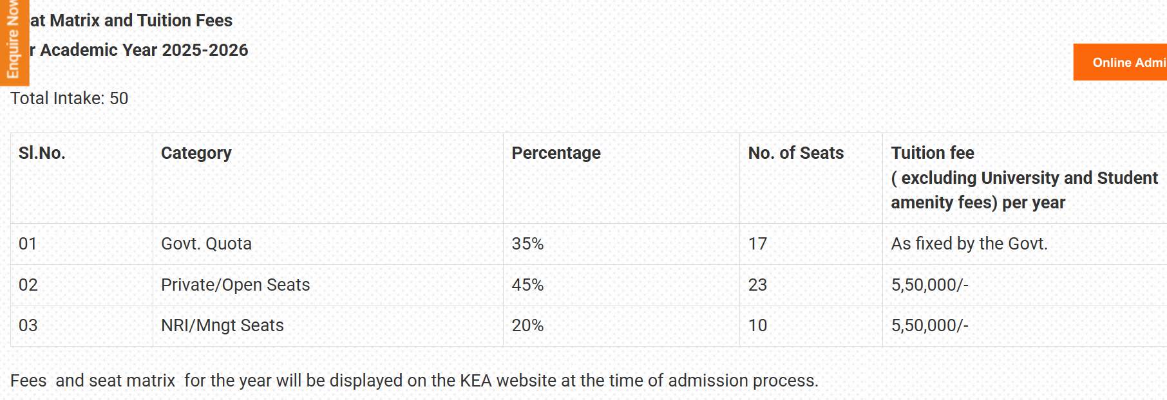The image size is (1167, 400).
Task: Click the Seat Matrix and Tuition Fees heading
Action: click(x=131, y=21)
